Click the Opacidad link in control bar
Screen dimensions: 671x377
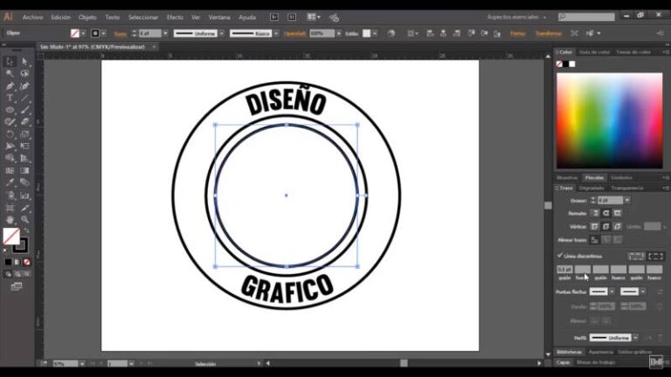[294, 33]
